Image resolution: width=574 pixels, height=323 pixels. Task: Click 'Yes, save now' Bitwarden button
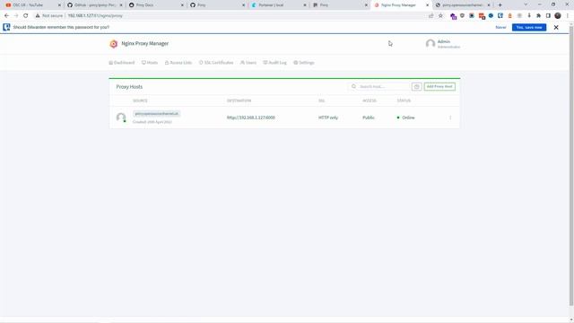click(529, 28)
